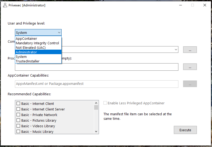Browse for a command with the top ... button

(x=190, y=50)
